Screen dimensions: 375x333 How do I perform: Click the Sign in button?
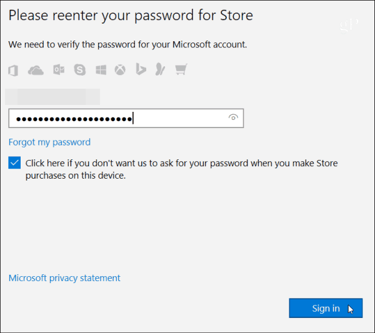326,308
